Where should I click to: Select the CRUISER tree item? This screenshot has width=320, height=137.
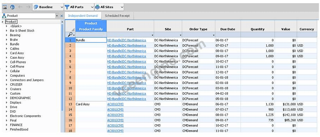(x=16, y=84)
